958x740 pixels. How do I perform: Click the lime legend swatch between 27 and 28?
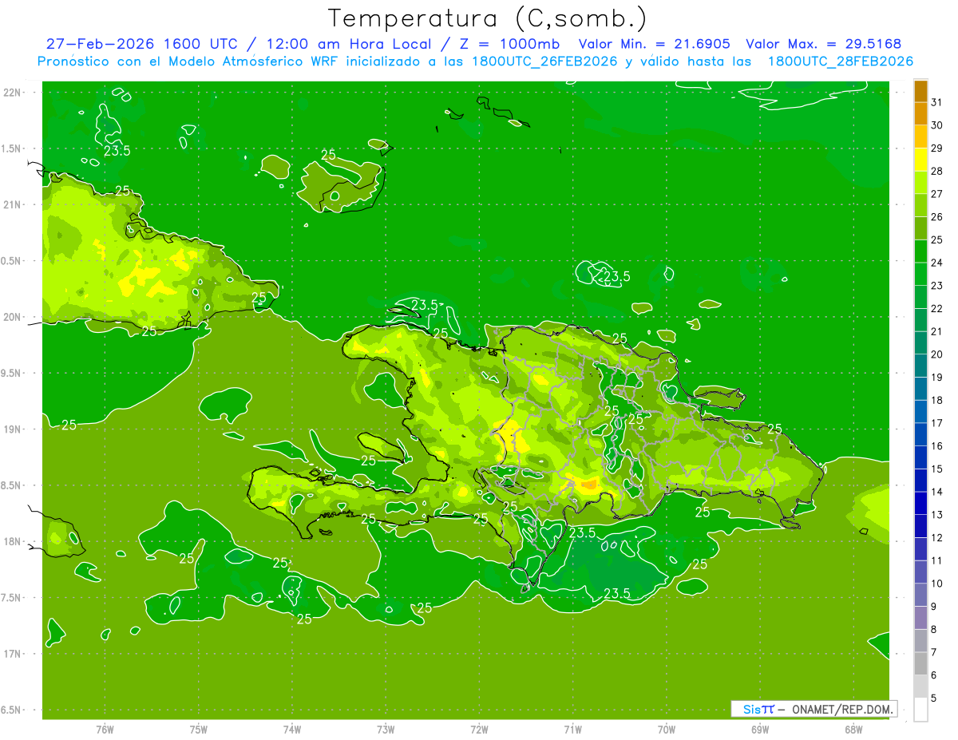[920, 182]
